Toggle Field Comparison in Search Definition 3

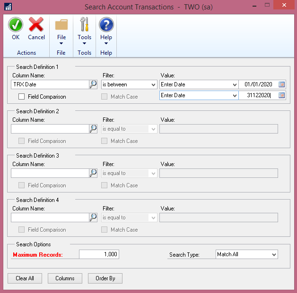pyautogui.click(x=21, y=185)
